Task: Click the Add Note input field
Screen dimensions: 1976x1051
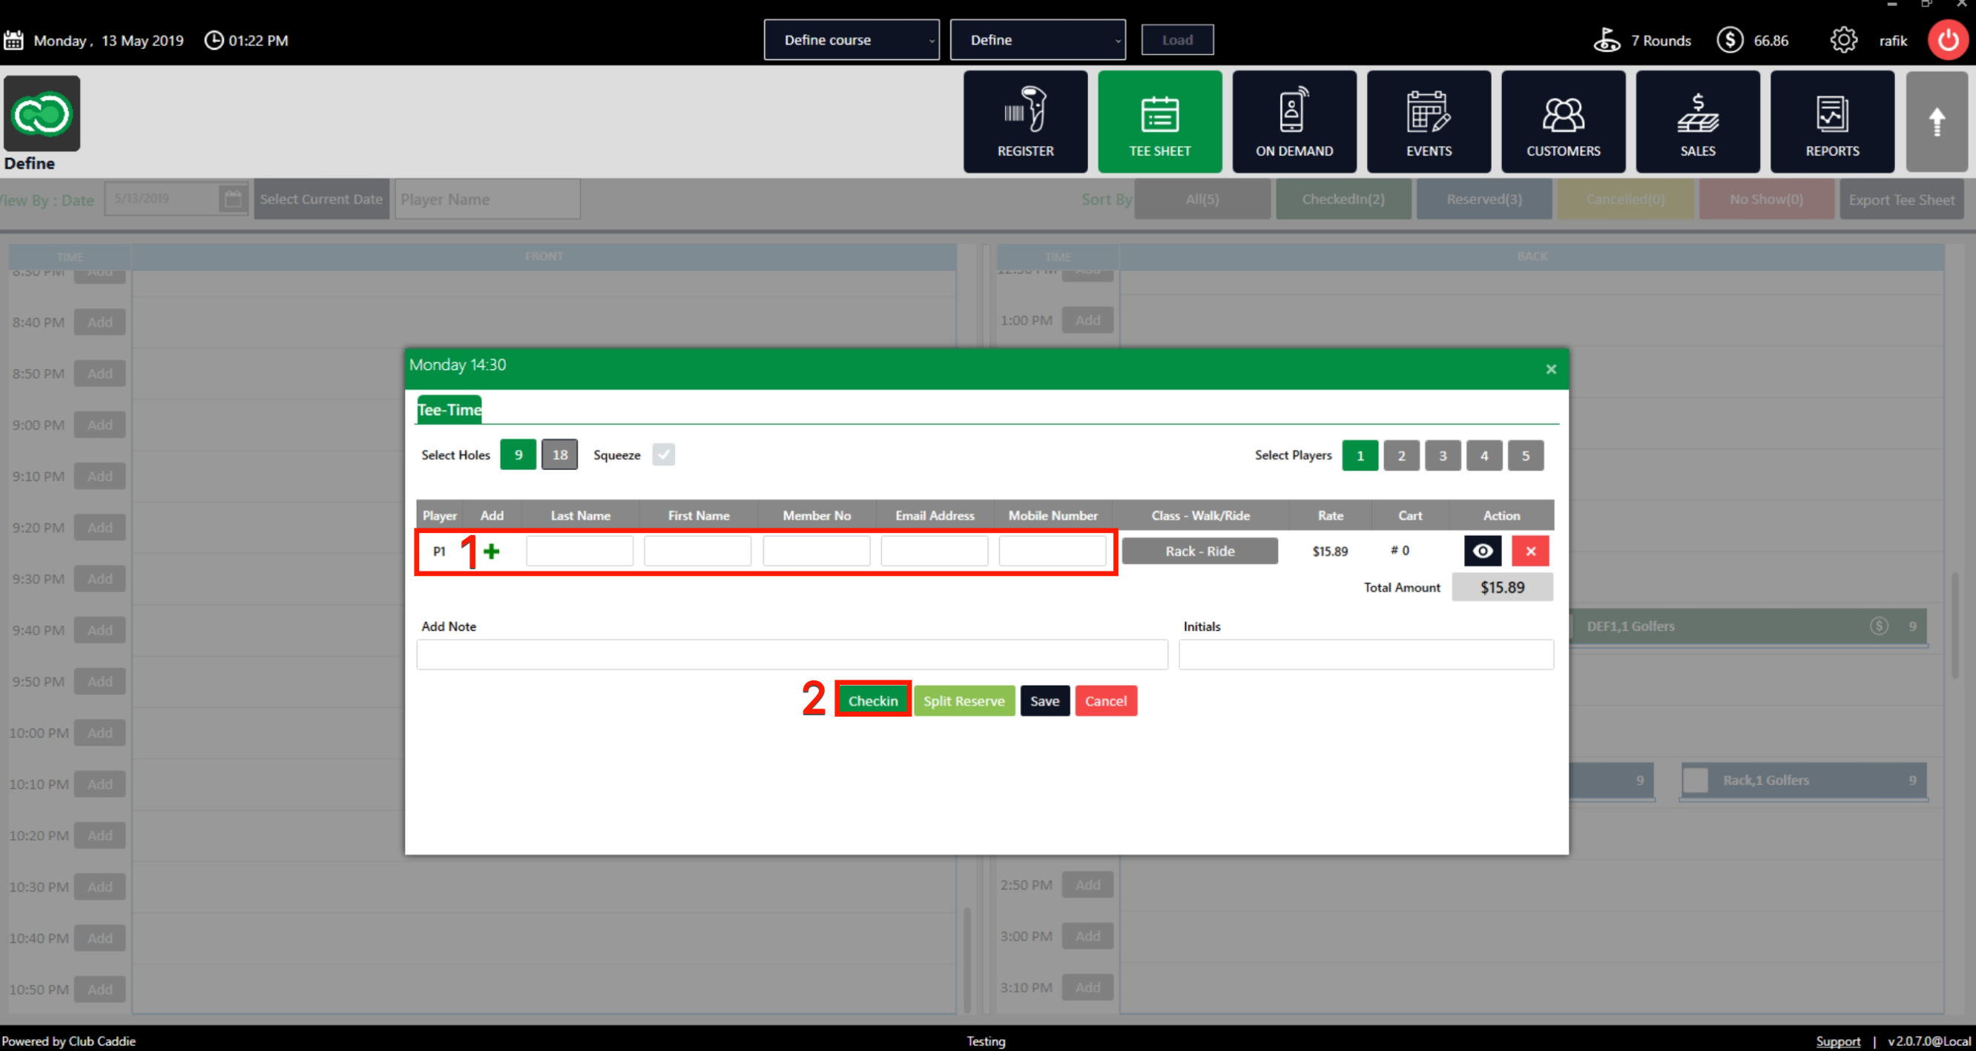Action: point(791,654)
